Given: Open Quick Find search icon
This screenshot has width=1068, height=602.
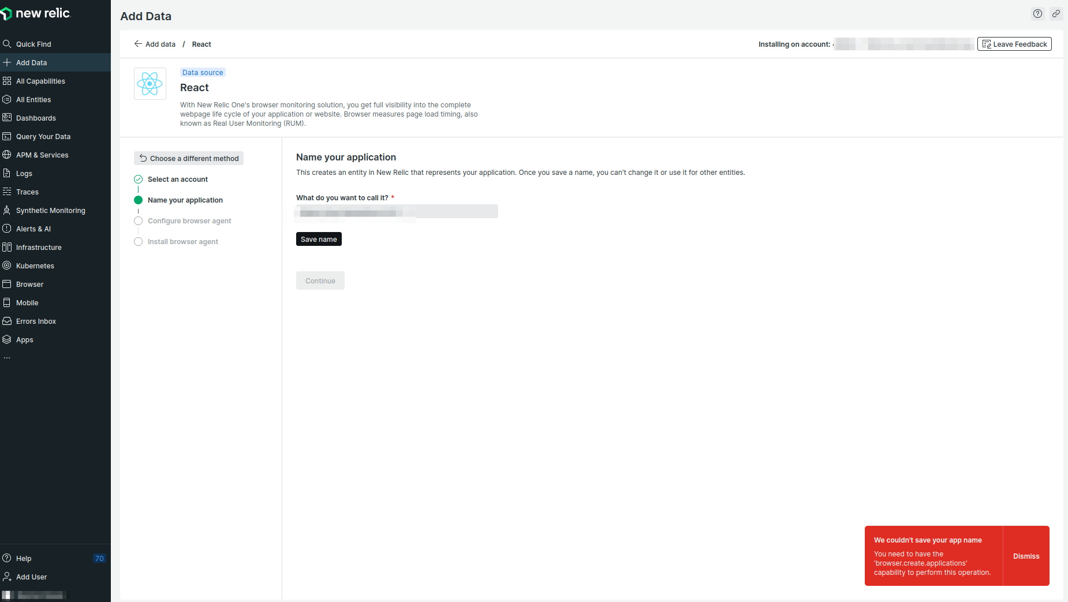Looking at the screenshot, I should pos(7,44).
